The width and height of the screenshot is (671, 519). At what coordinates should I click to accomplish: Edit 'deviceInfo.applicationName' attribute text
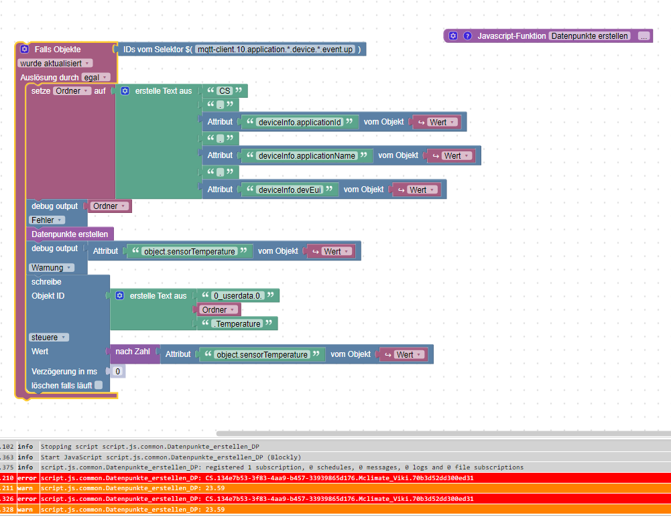tap(307, 156)
